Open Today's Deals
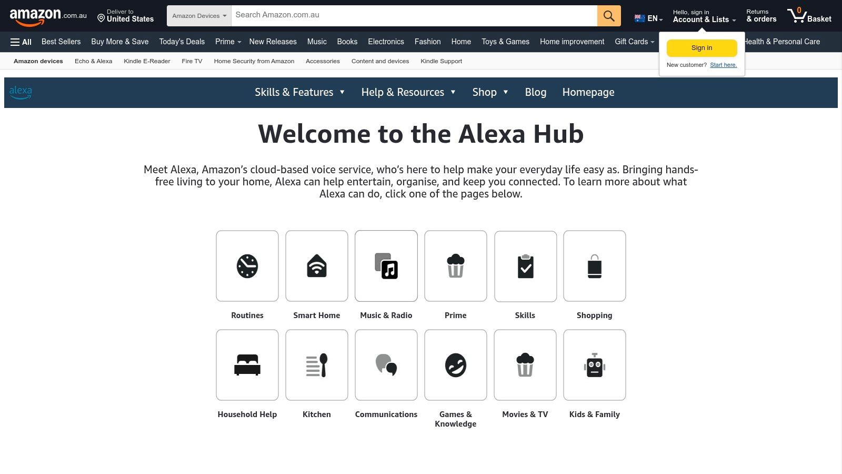 click(182, 42)
